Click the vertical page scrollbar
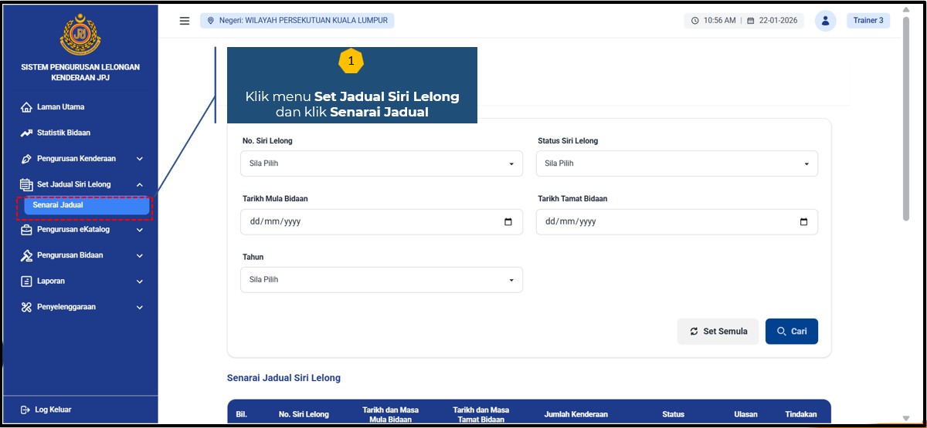This screenshot has width=927, height=428. (907, 123)
